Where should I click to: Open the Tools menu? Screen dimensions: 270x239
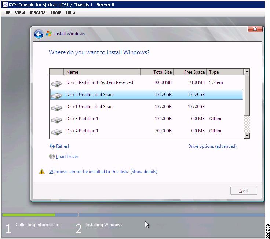[x=56, y=12]
